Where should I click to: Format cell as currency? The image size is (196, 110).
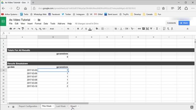tap(28, 29)
